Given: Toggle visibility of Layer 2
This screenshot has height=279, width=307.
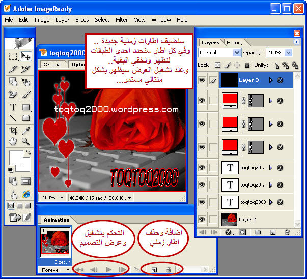Looking at the screenshot, I should click(202, 219).
